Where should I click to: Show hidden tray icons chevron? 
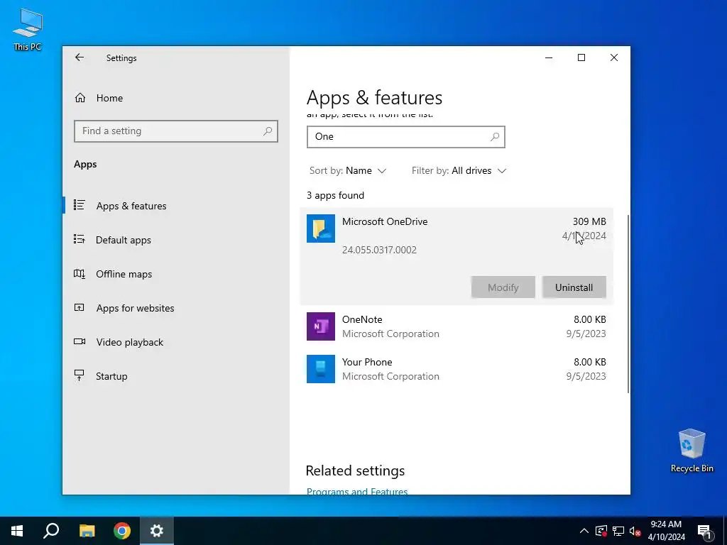point(584,531)
